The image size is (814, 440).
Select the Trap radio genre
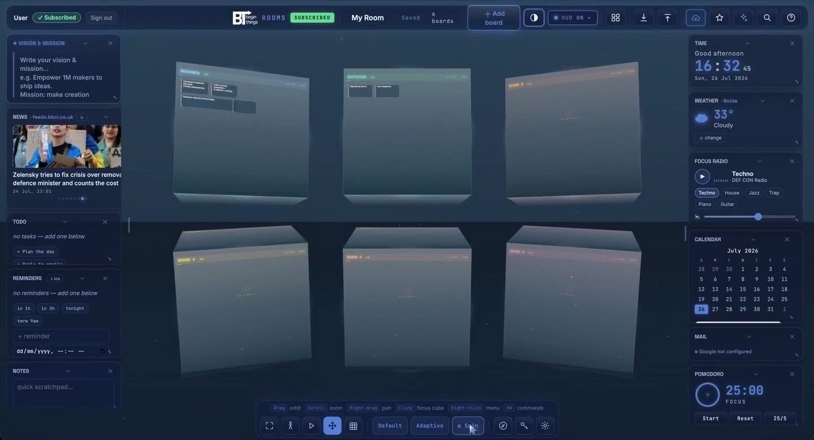(774, 193)
